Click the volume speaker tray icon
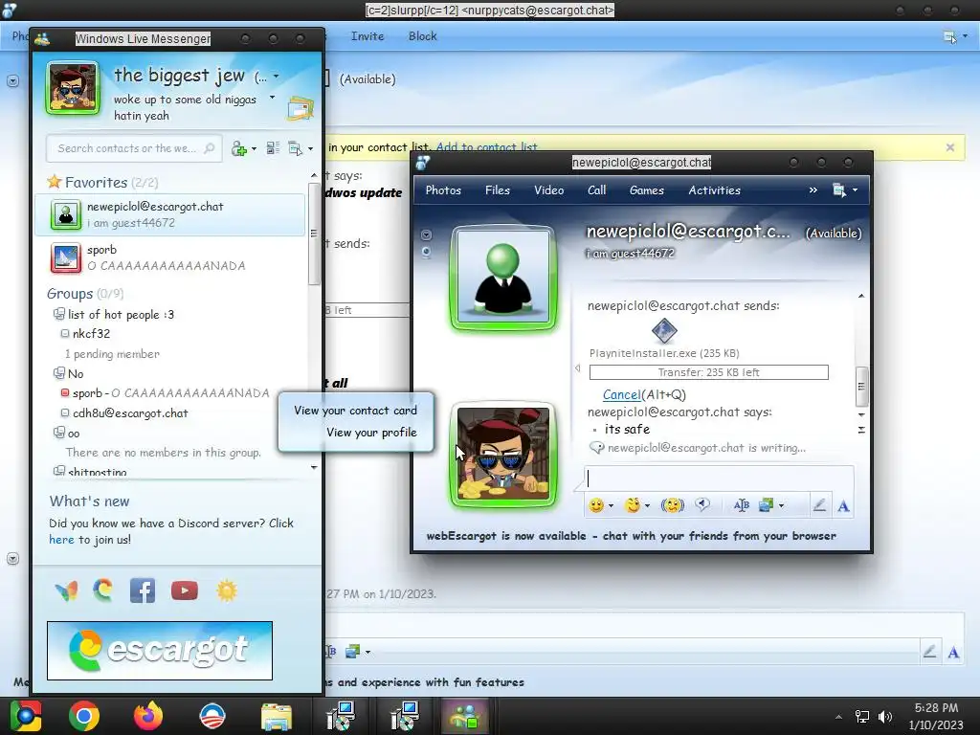Screen dimensions: 980x735 point(885,716)
